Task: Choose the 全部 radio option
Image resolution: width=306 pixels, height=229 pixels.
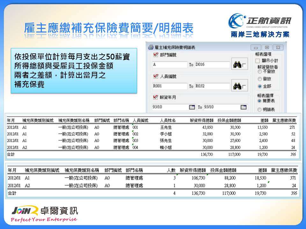Action: (259, 86)
